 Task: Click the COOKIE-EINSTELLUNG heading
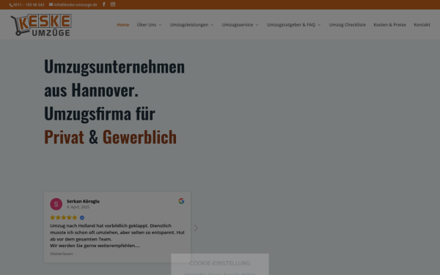click(x=220, y=263)
